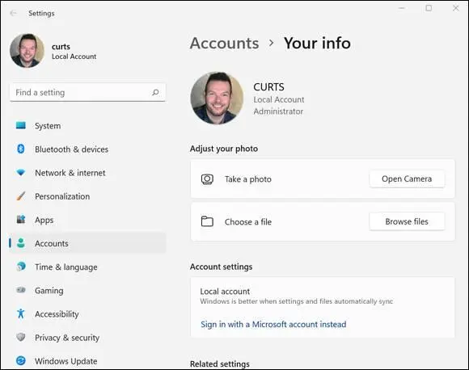Click inside the Find a setting field
The height and width of the screenshot is (370, 469).
[x=87, y=92]
